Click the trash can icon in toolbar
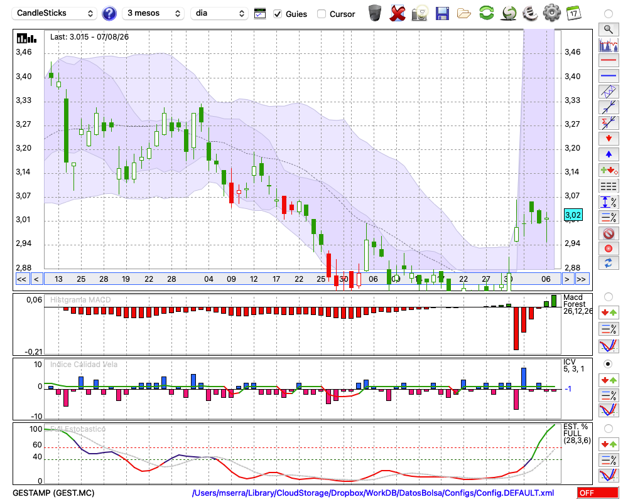628x502 pixels. click(x=374, y=13)
